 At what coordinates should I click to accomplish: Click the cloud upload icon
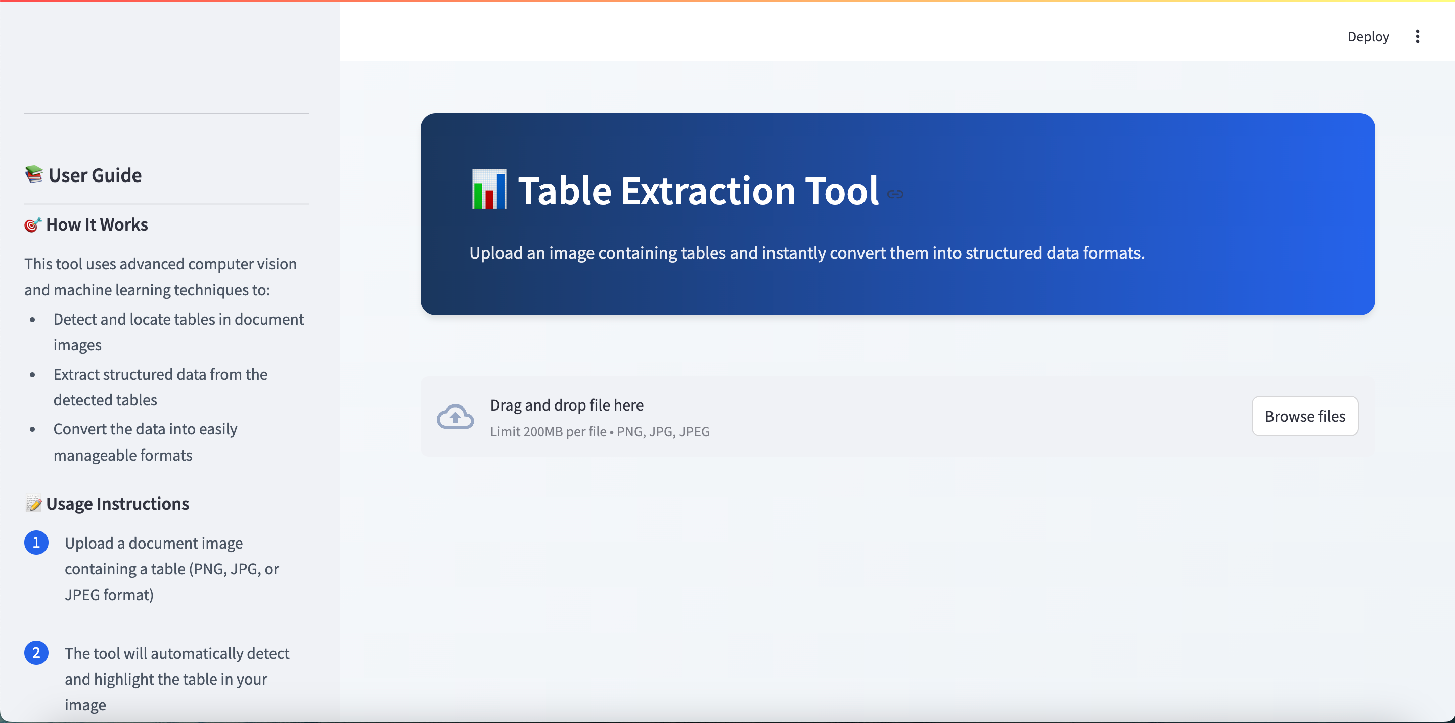tap(454, 416)
